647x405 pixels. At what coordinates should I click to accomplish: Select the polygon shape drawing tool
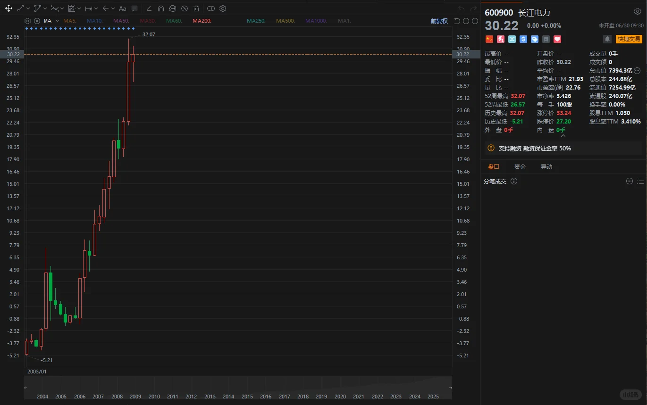[x=38, y=8]
